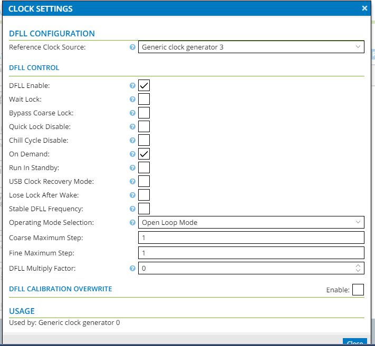The image size is (375, 346).
Task: Click help icon for Run In Standby
Action: [x=132, y=167]
